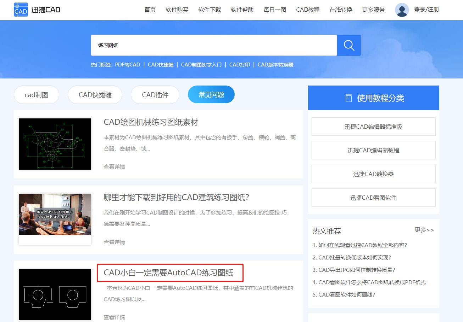Select the CAD插件 category pill
The height and width of the screenshot is (322, 463).
click(155, 94)
